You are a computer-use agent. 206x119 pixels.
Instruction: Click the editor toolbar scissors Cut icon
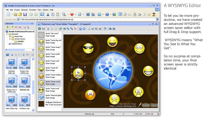coord(48,29)
